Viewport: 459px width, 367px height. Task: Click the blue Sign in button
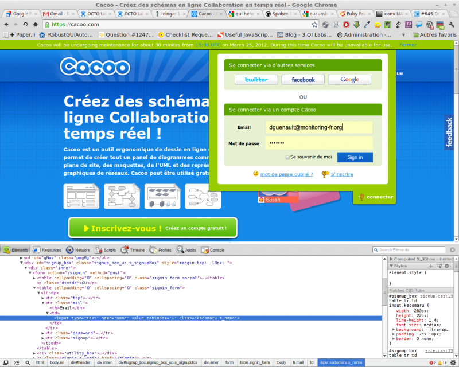click(355, 157)
